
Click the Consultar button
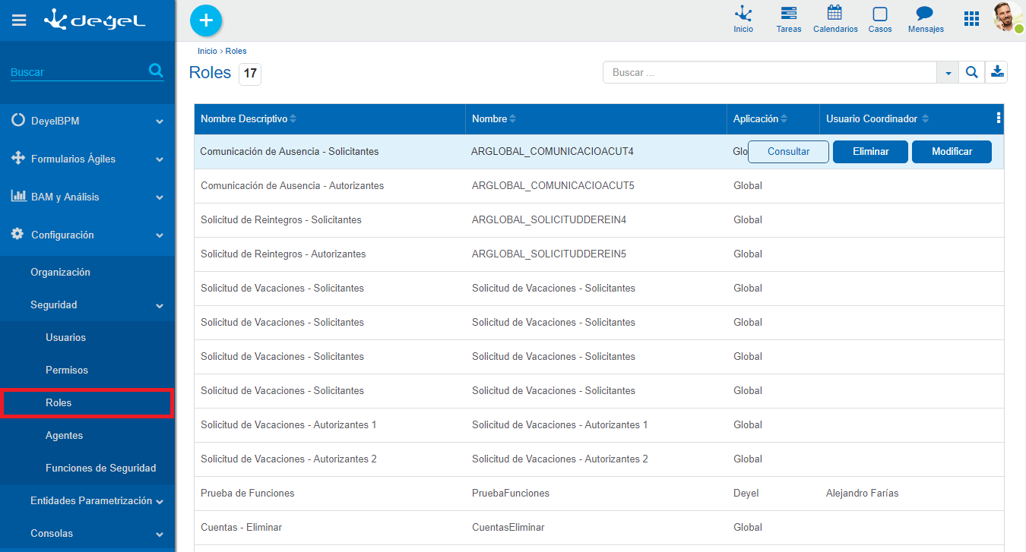tap(788, 152)
